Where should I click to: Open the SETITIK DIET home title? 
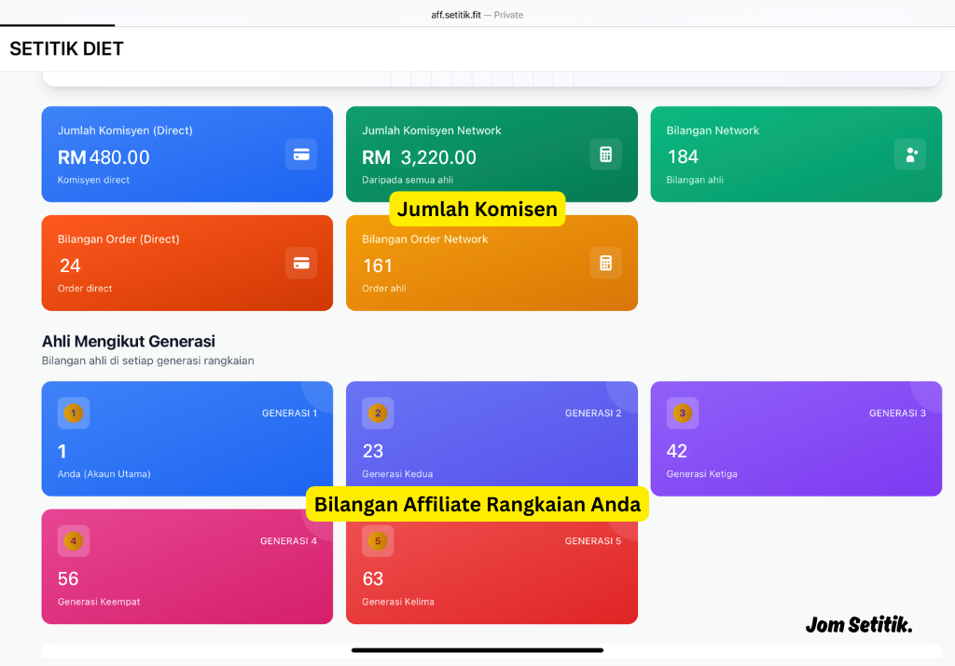tap(66, 49)
